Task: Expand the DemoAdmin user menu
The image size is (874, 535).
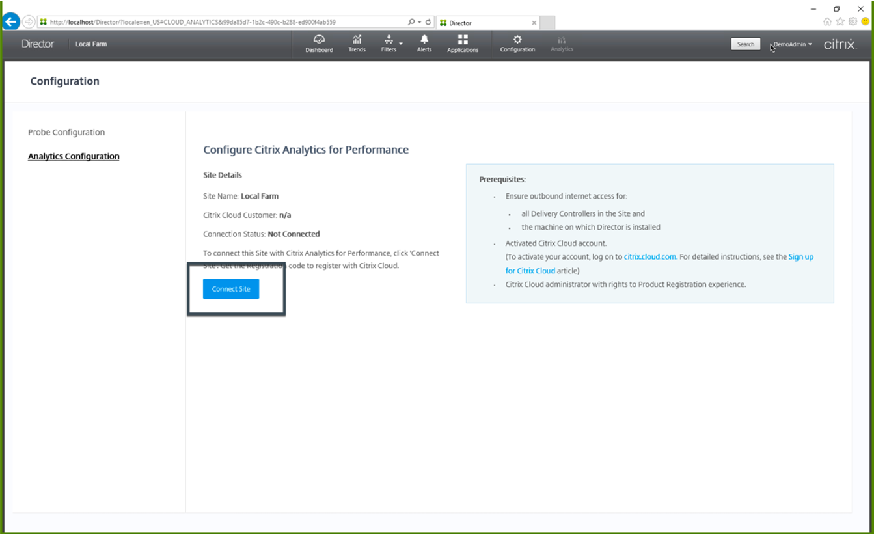Action: [x=793, y=44]
